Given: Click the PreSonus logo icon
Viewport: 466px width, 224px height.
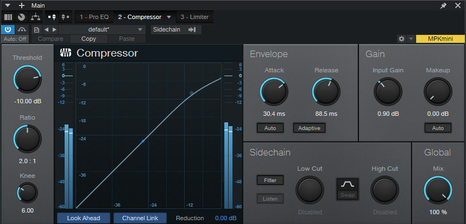Looking at the screenshot, I should pyautogui.click(x=66, y=53).
